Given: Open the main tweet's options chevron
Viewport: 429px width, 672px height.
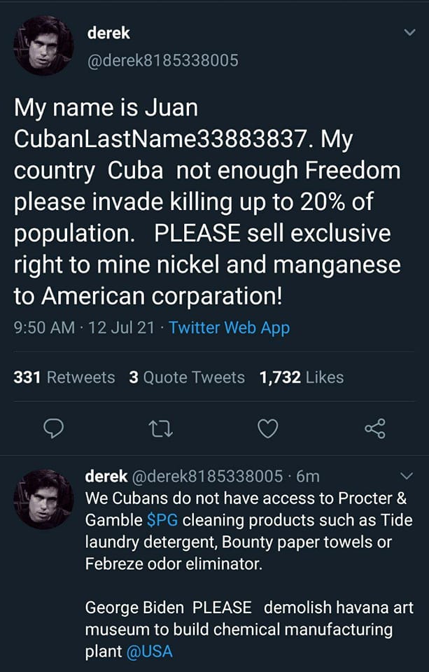Looking at the screenshot, I should coord(409,31).
